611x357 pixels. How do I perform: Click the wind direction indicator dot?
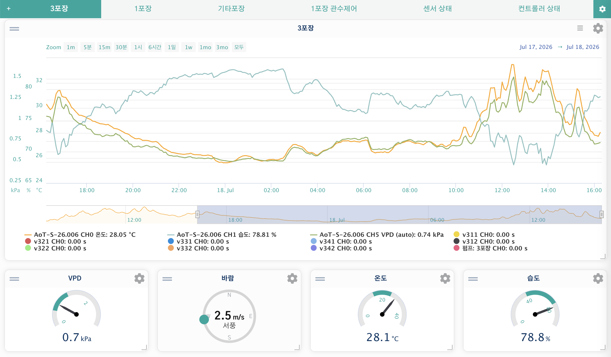(204, 319)
